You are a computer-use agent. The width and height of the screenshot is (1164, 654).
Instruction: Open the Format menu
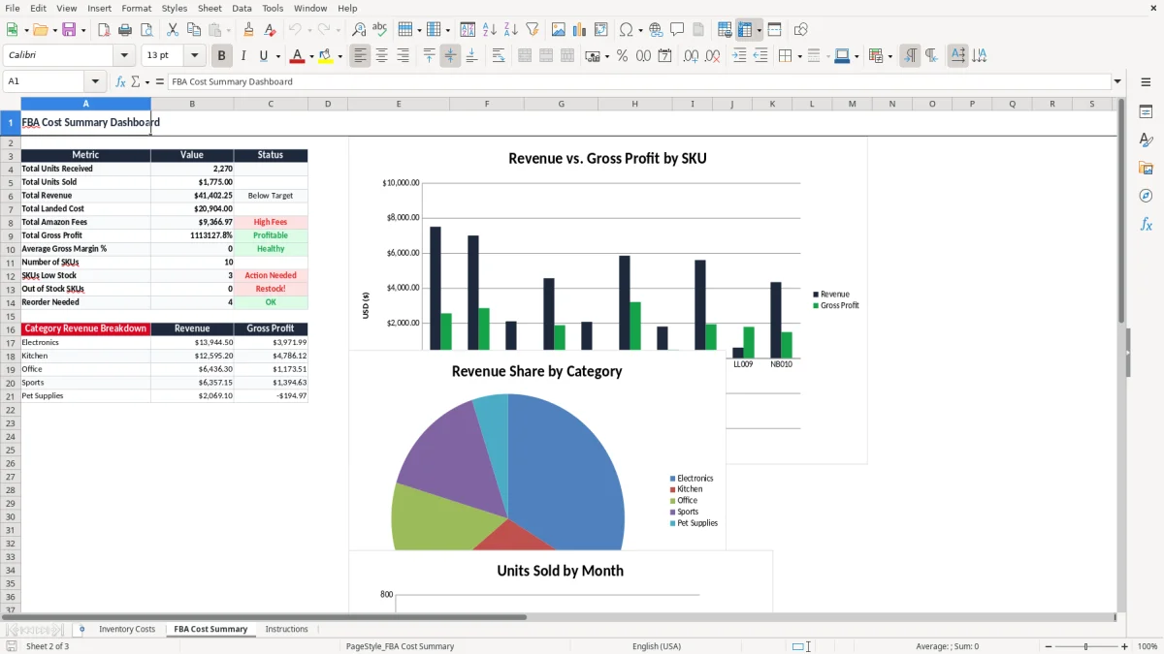[137, 8]
